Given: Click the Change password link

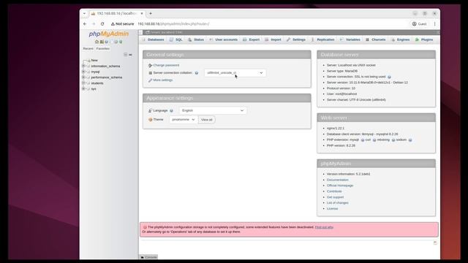Looking at the screenshot, I should coord(166,65).
